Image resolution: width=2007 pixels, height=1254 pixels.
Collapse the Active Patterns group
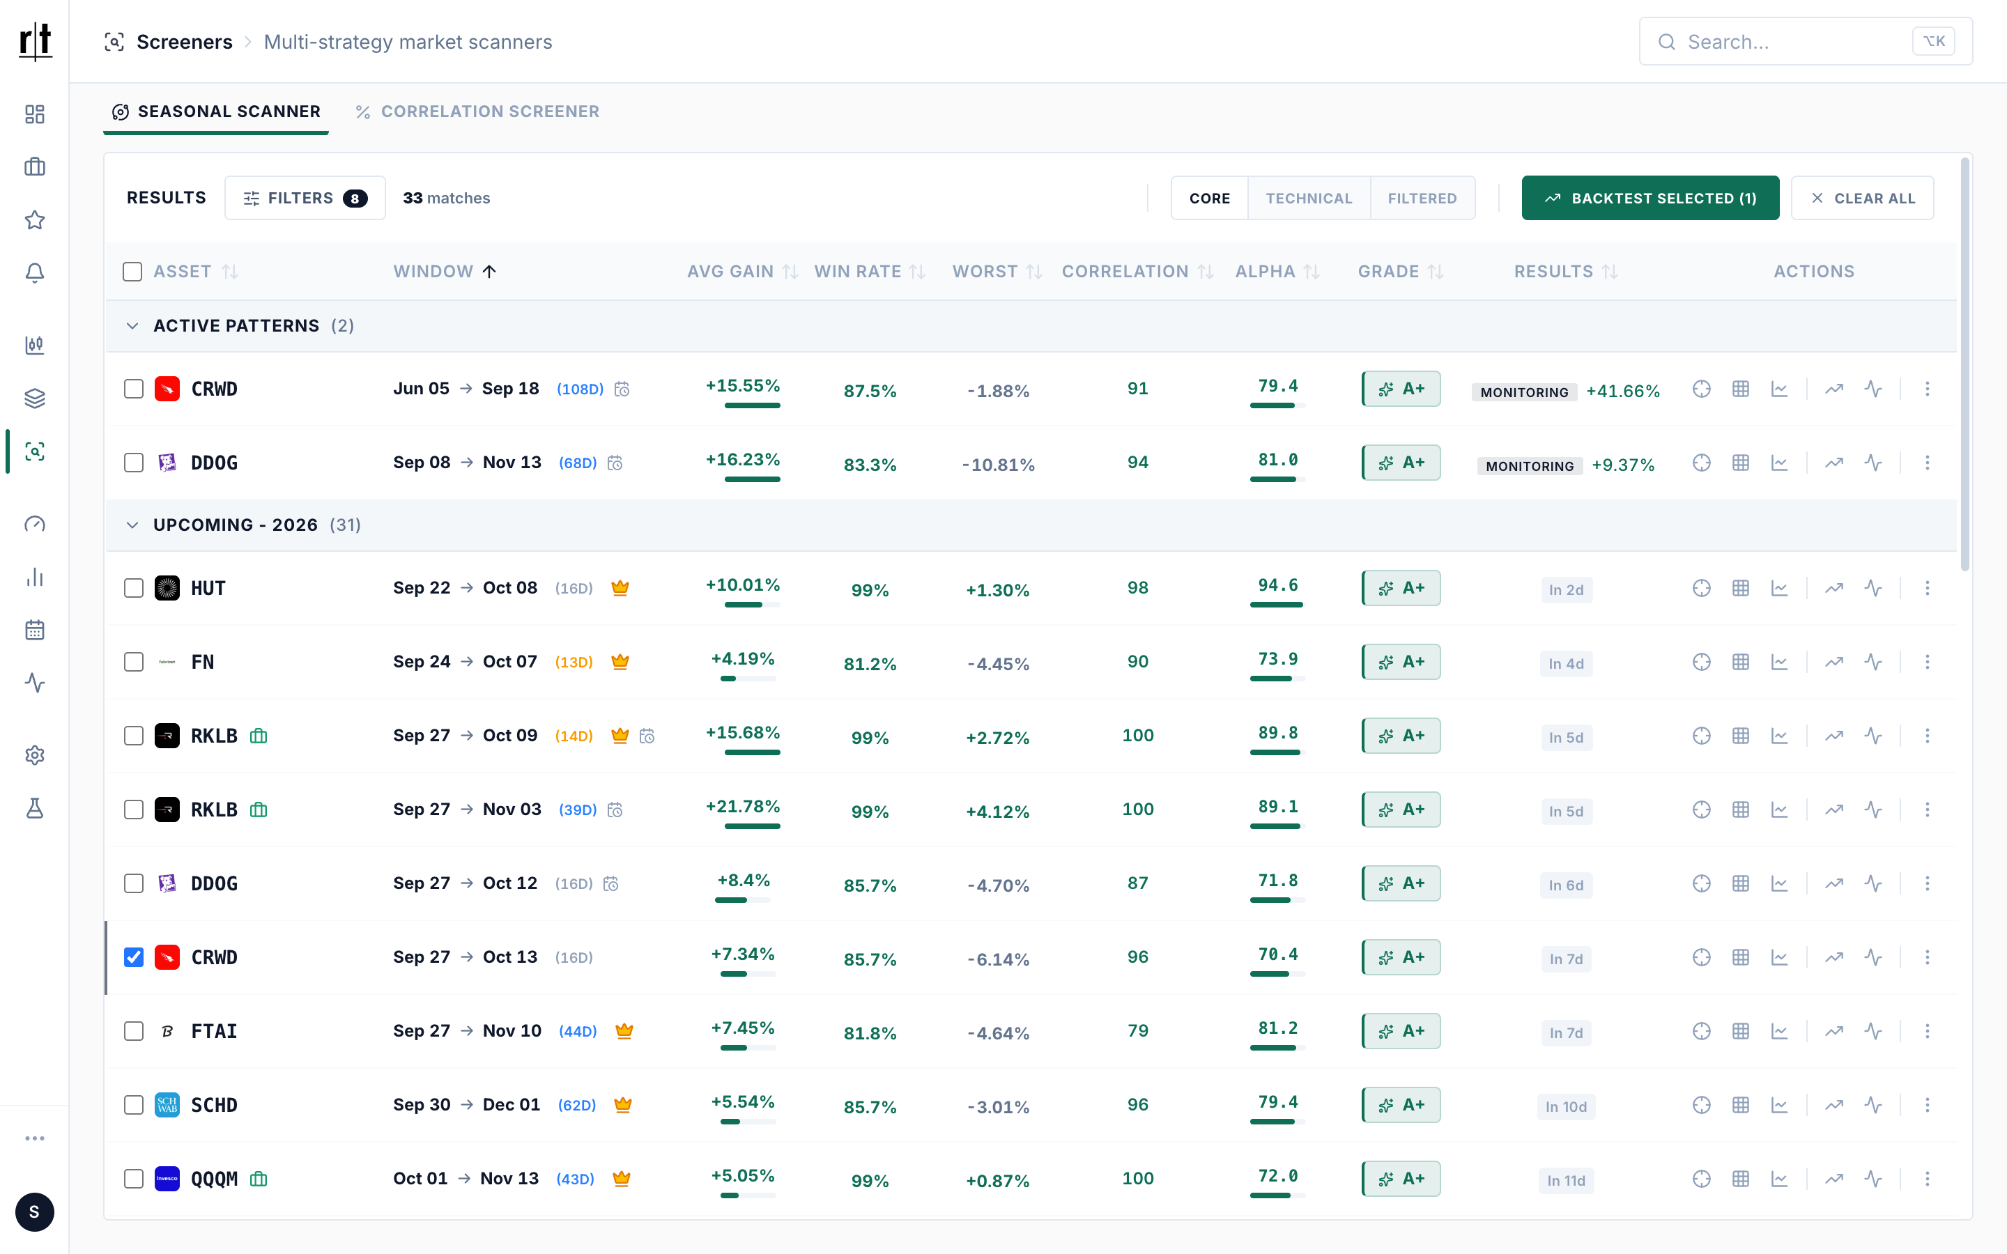(132, 326)
